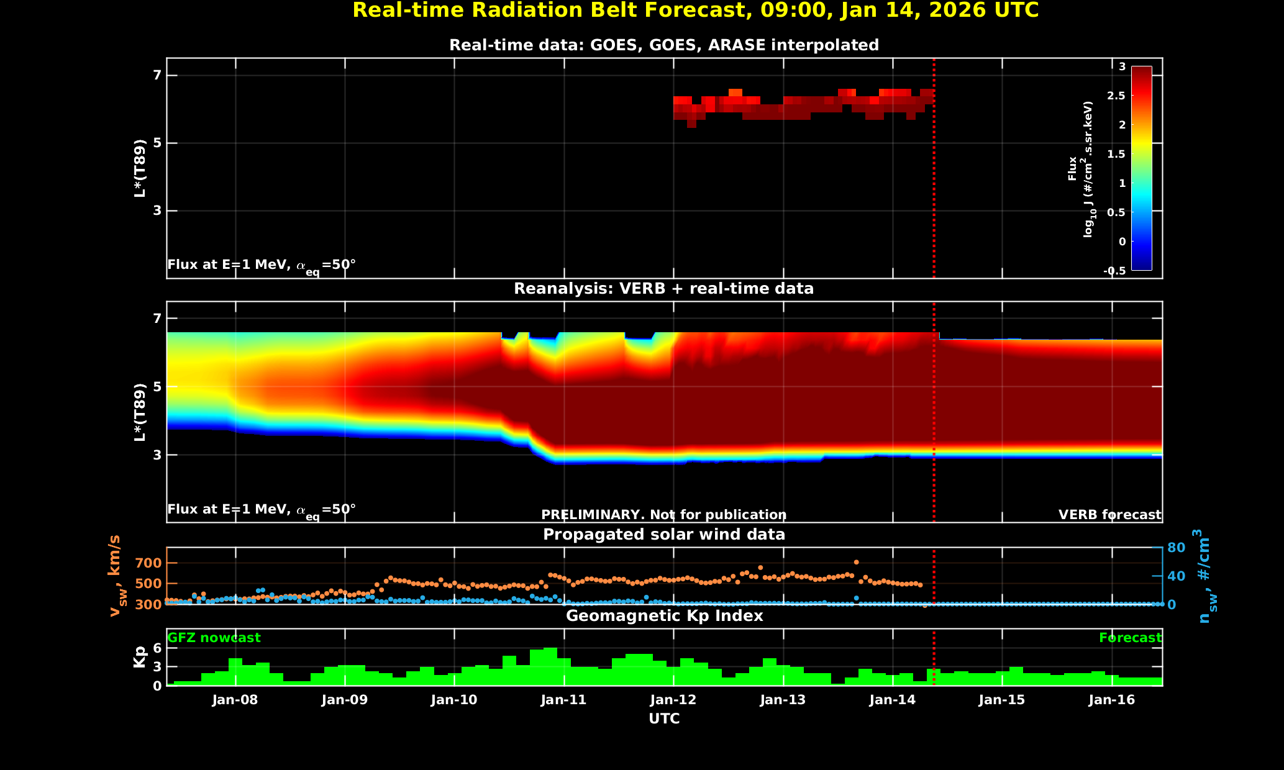Click the "Real-time data: GOES, GOES, ARASE interpolated" heading
This screenshot has width=1284, height=770.
664,45
